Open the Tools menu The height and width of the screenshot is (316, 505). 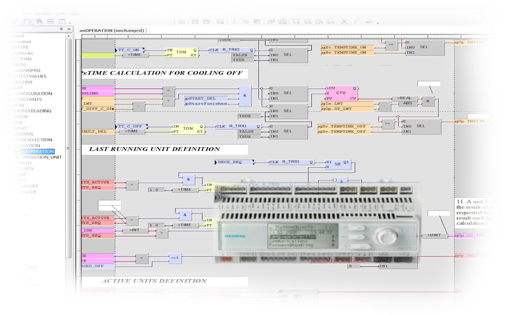[x=61, y=14]
